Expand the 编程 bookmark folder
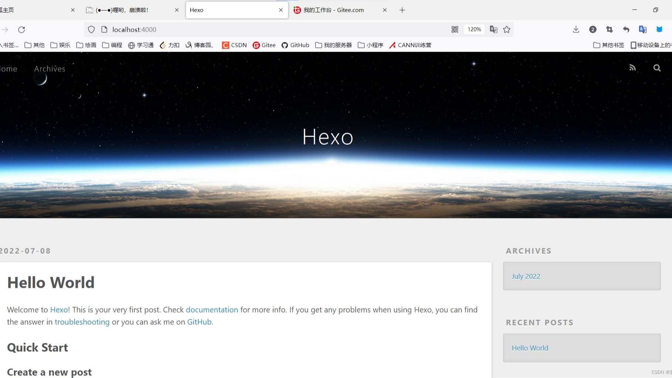 click(112, 45)
